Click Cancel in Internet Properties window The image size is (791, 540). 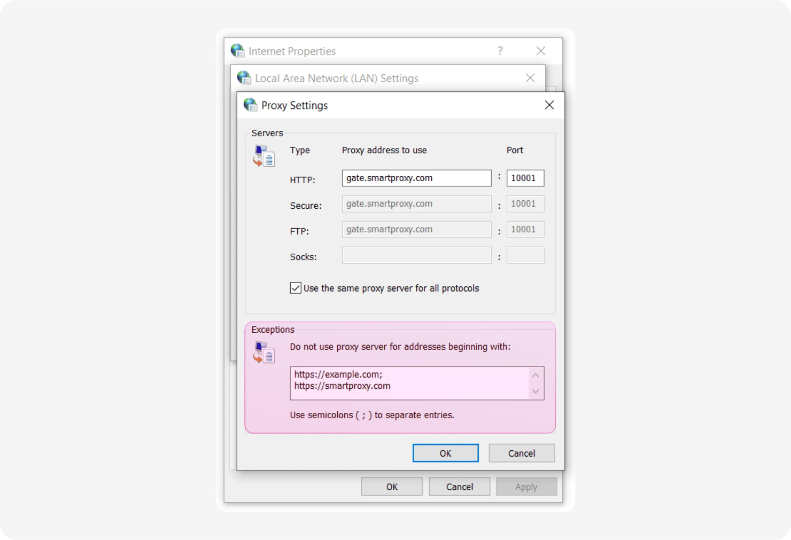coord(459,487)
